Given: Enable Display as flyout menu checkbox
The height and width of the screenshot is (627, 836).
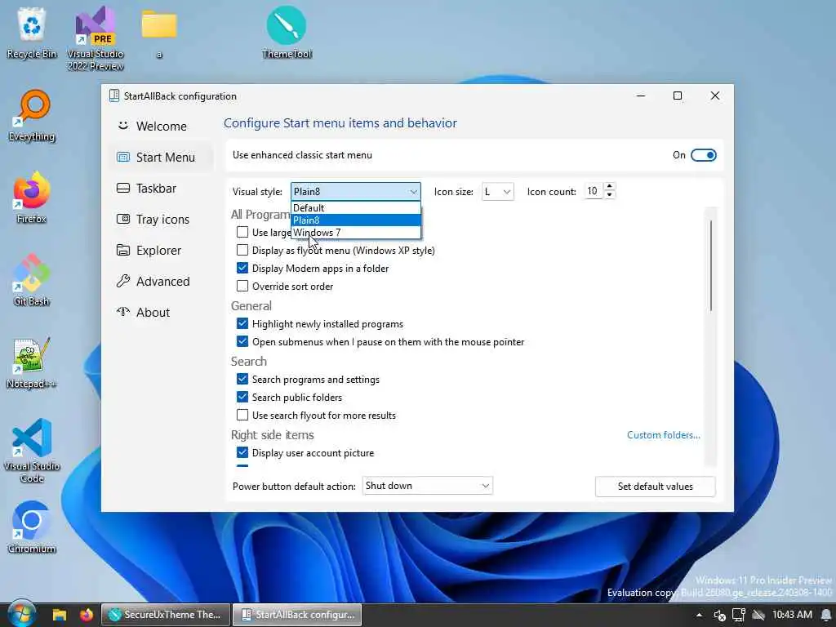Looking at the screenshot, I should (x=242, y=250).
